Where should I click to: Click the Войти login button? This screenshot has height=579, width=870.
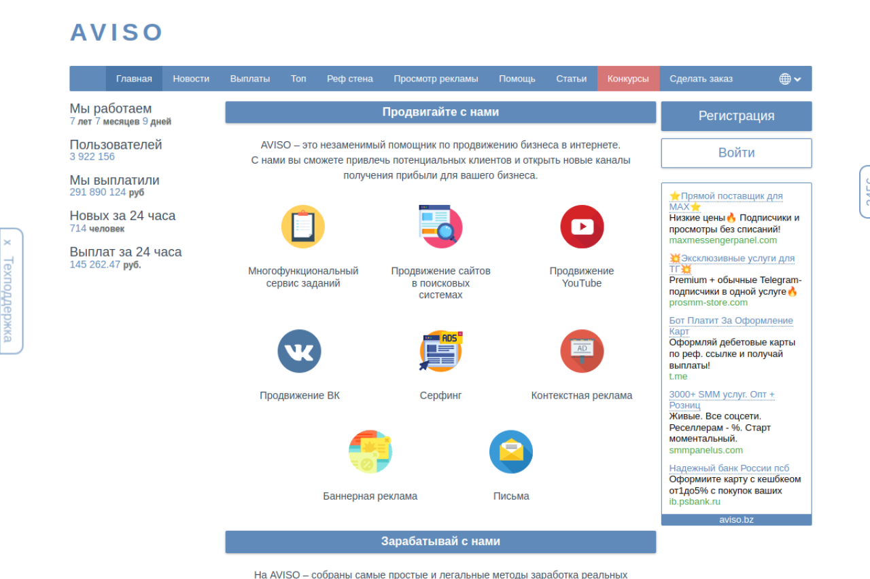coord(736,153)
